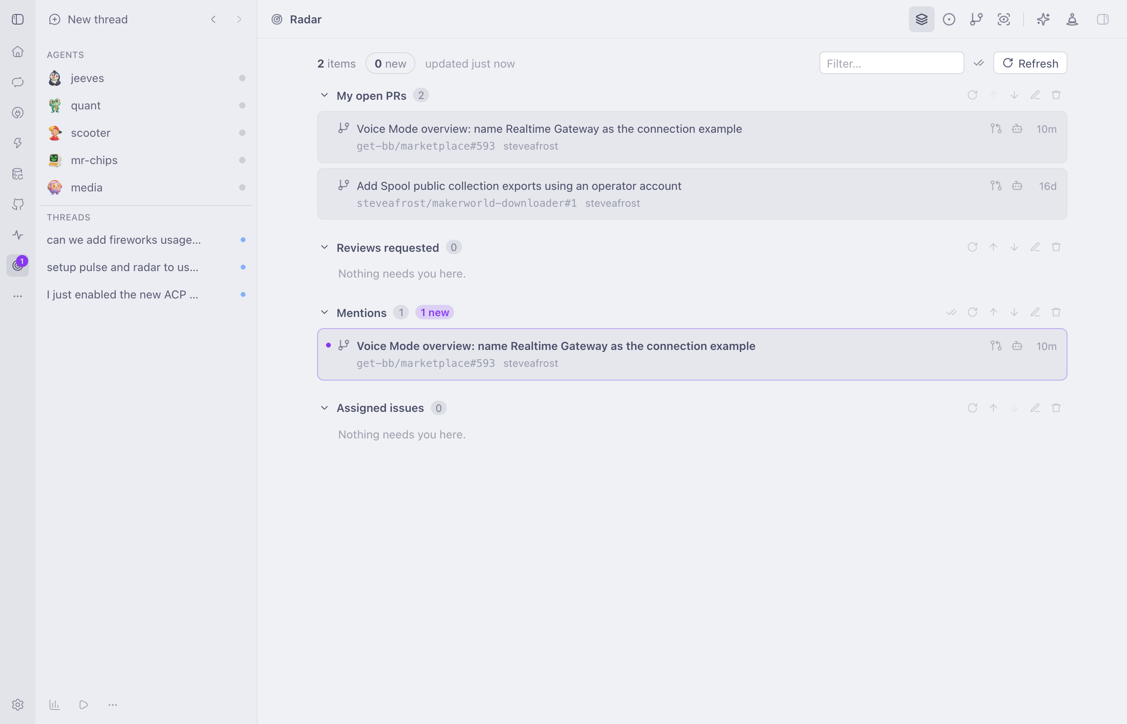Collapse the My open PRs section
Image resolution: width=1127 pixels, height=724 pixels.
tap(324, 95)
